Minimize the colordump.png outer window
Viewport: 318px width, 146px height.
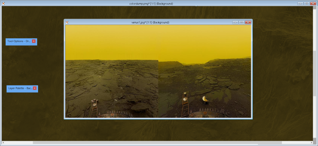point(301,4)
